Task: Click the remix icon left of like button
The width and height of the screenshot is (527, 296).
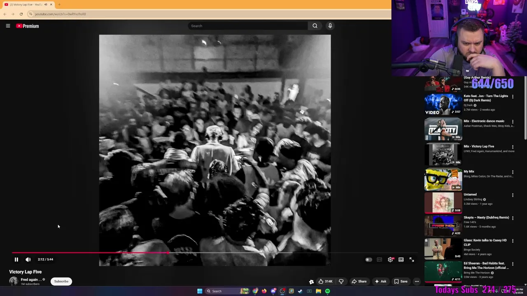Action: (x=311, y=282)
